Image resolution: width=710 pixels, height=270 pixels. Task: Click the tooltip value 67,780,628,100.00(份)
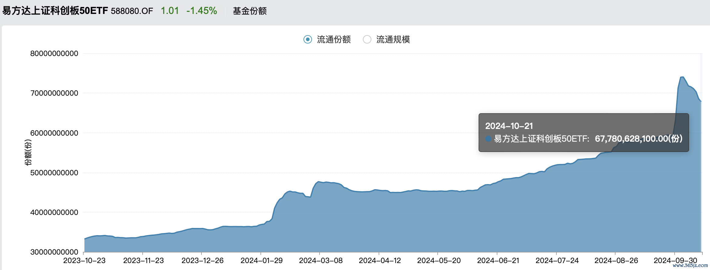pos(639,139)
